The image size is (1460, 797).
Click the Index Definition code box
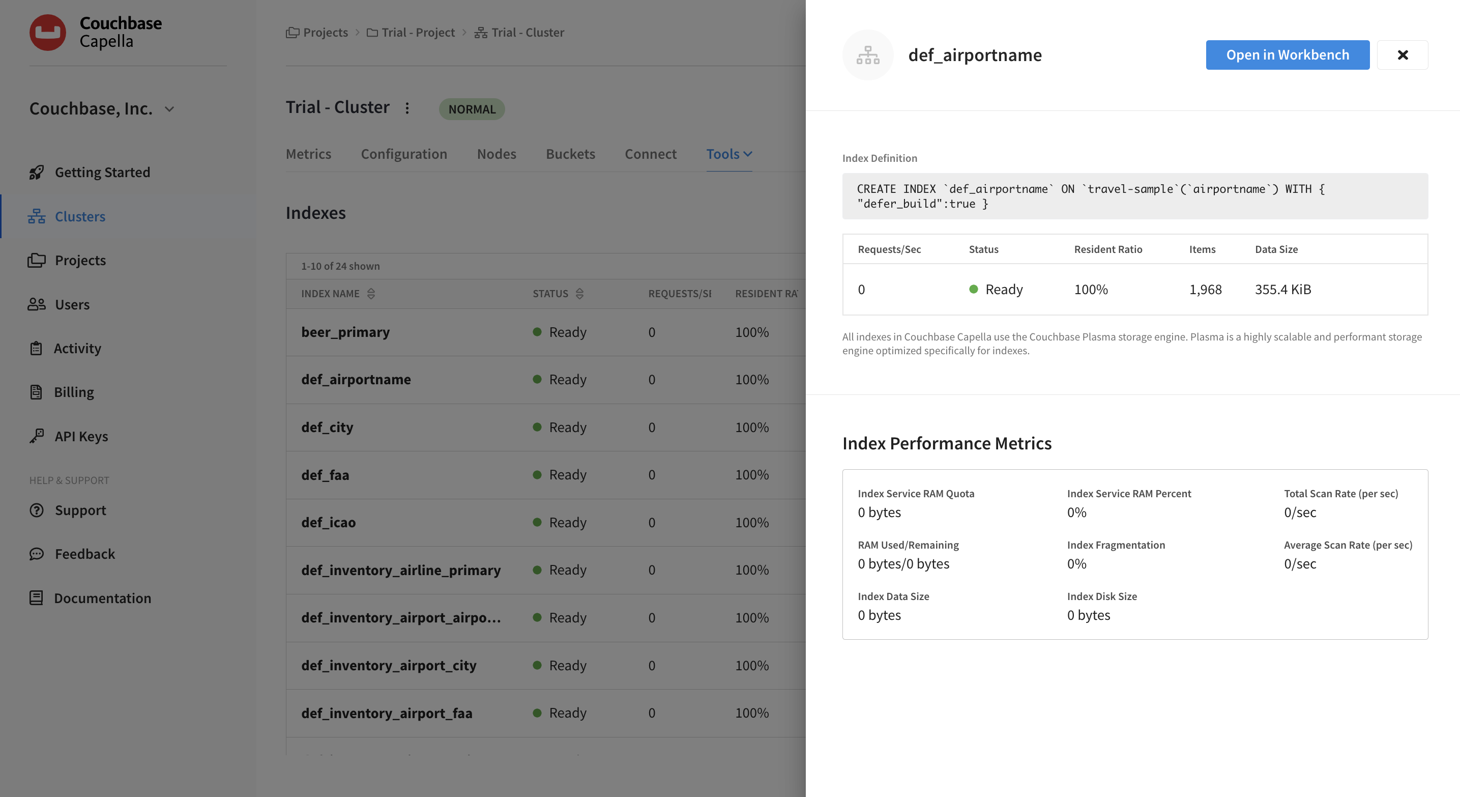[x=1134, y=196]
